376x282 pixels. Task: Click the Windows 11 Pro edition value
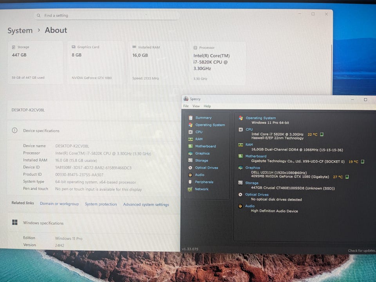click(69, 239)
